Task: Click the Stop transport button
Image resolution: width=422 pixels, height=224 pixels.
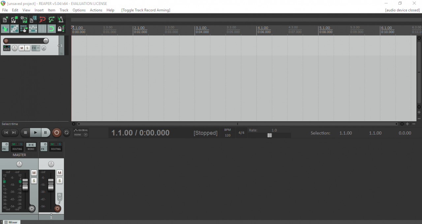Action: 25,133
